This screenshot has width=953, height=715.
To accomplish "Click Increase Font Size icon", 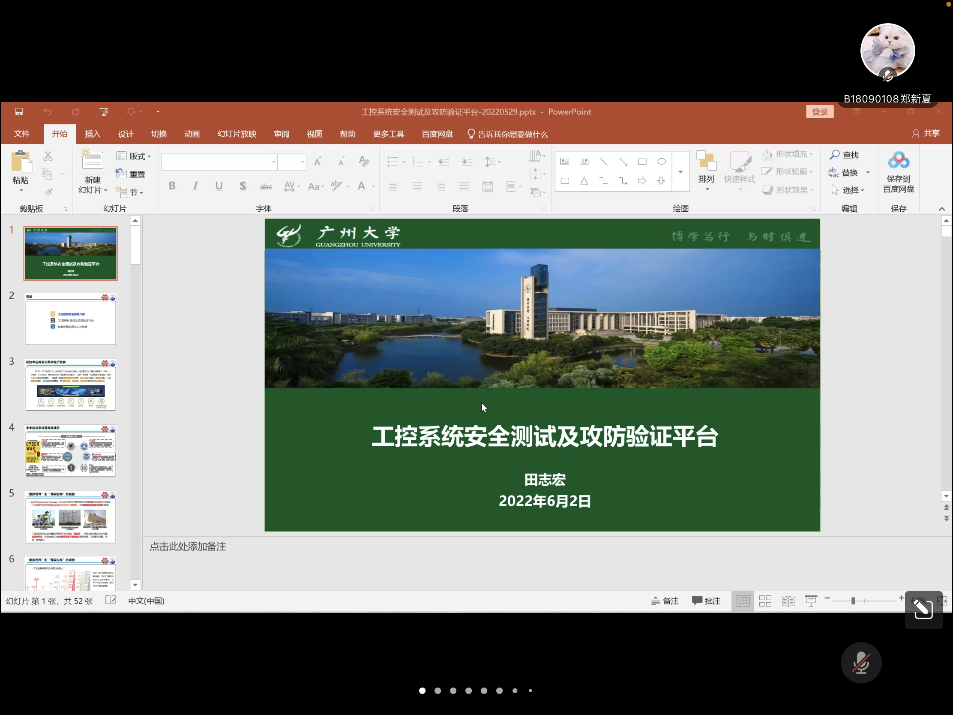I will 318,162.
